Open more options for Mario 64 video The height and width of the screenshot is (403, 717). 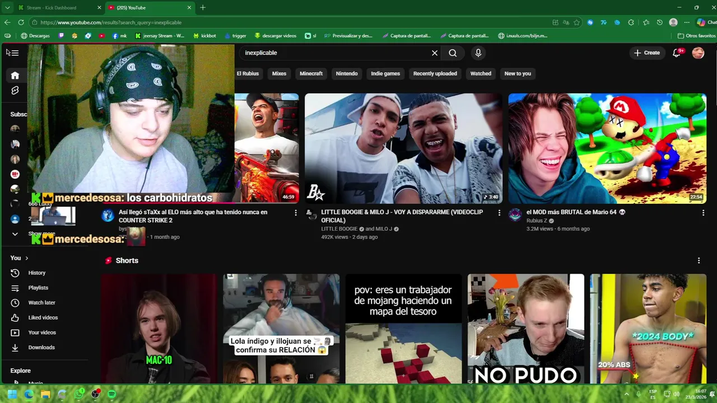703,213
